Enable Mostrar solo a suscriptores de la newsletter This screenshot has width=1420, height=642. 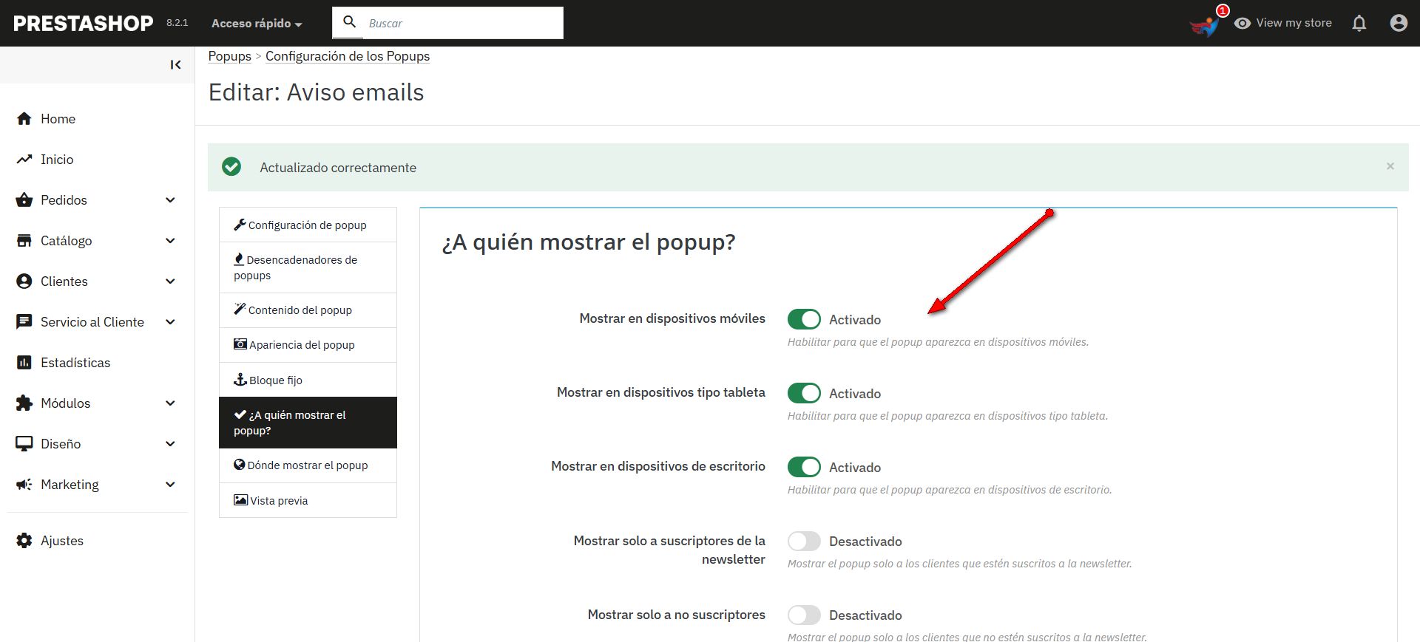tap(804, 541)
